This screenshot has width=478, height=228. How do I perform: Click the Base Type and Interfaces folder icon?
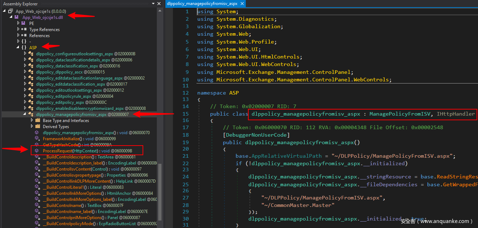38,121
